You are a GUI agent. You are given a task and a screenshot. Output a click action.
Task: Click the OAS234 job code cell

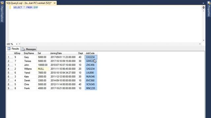point(91,57)
